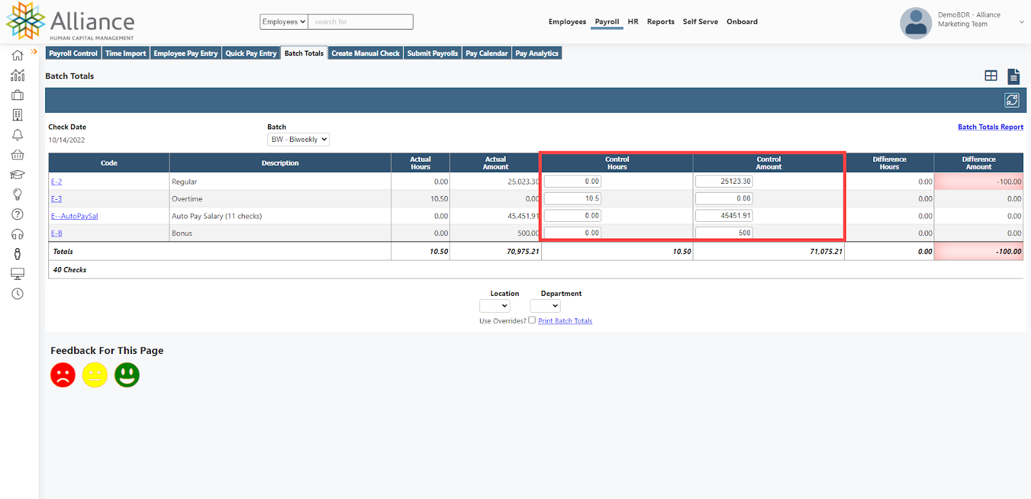Open the briefcase sidebar icon

[x=17, y=95]
